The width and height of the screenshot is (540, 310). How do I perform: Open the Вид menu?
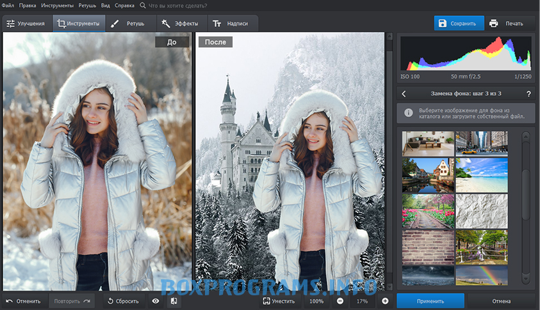click(x=106, y=6)
